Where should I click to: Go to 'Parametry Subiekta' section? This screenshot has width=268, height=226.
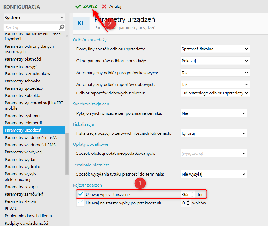pos(22,95)
